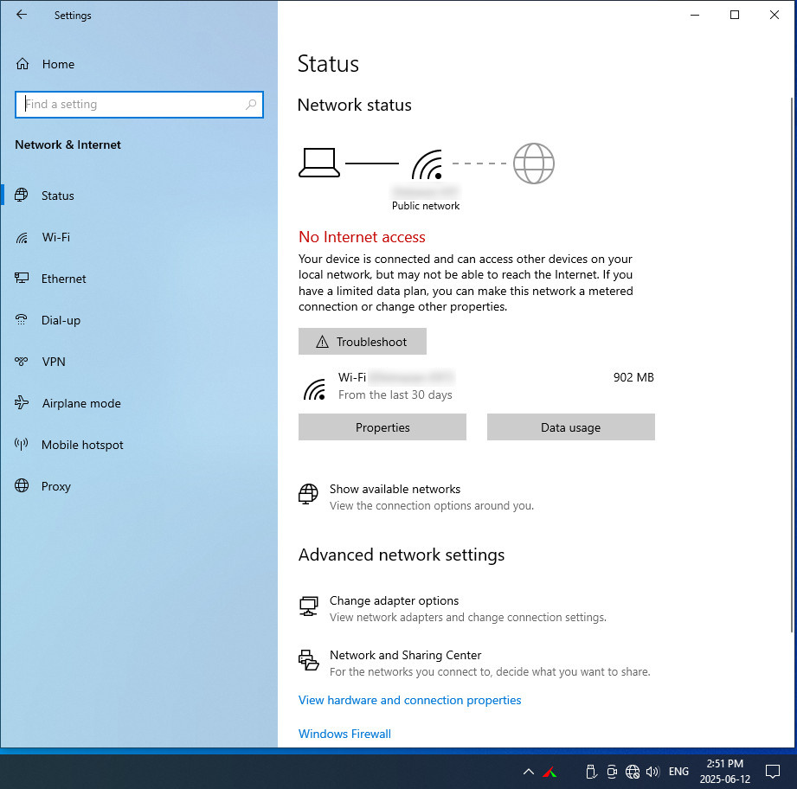This screenshot has height=789, width=797.
Task: Show hidden icons in system tray
Action: pyautogui.click(x=529, y=772)
